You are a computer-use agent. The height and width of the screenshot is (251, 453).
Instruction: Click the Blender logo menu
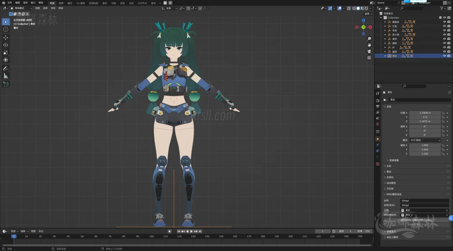point(3,3)
